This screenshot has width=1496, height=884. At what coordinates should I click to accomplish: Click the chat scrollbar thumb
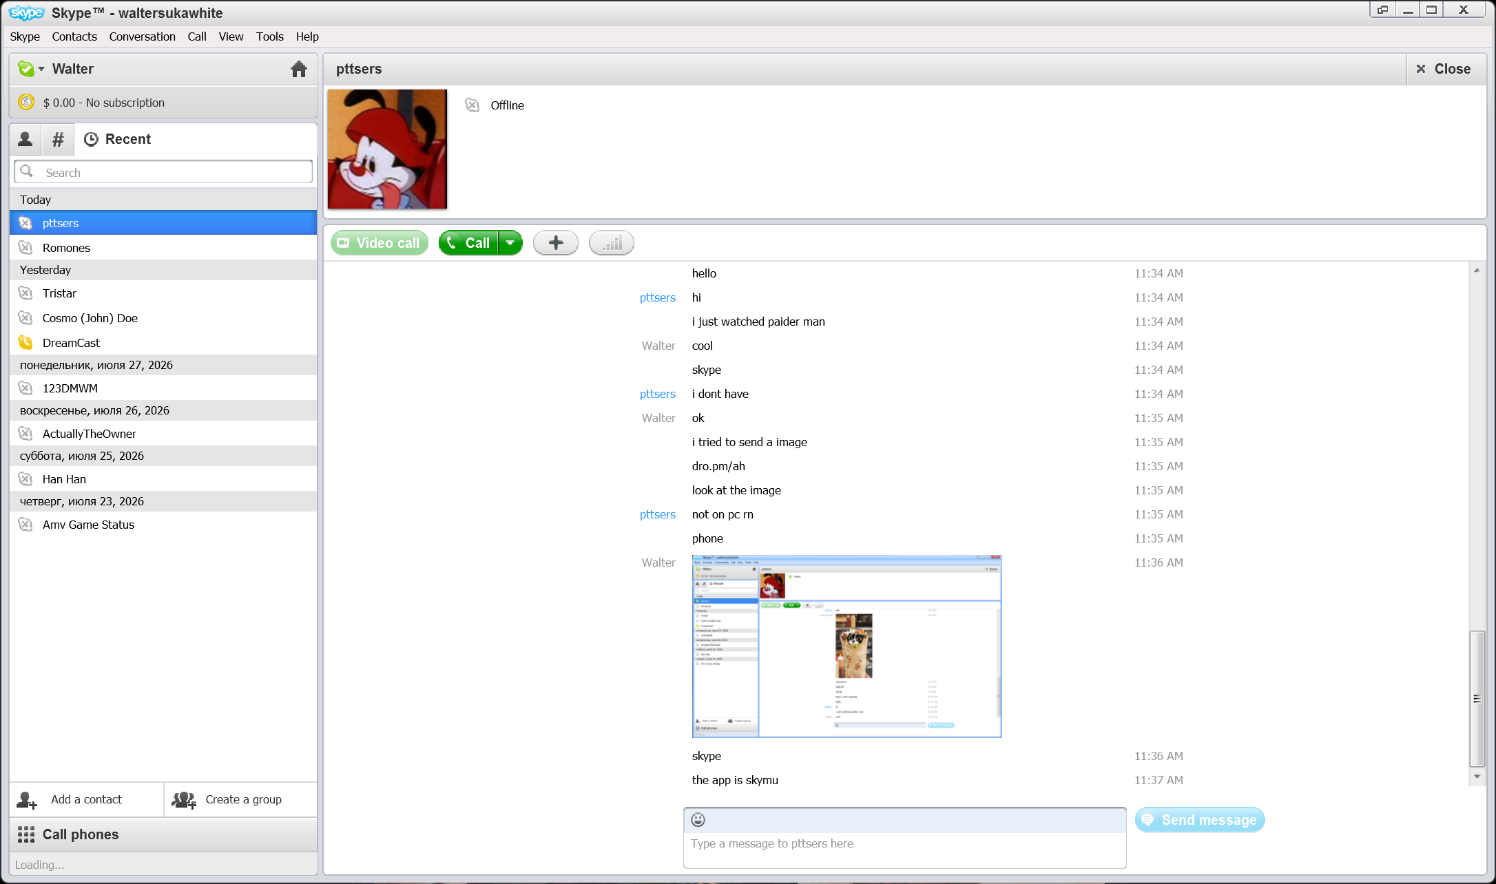(1477, 698)
